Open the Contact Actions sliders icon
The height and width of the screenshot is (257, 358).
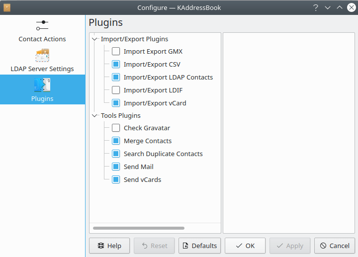click(42, 25)
